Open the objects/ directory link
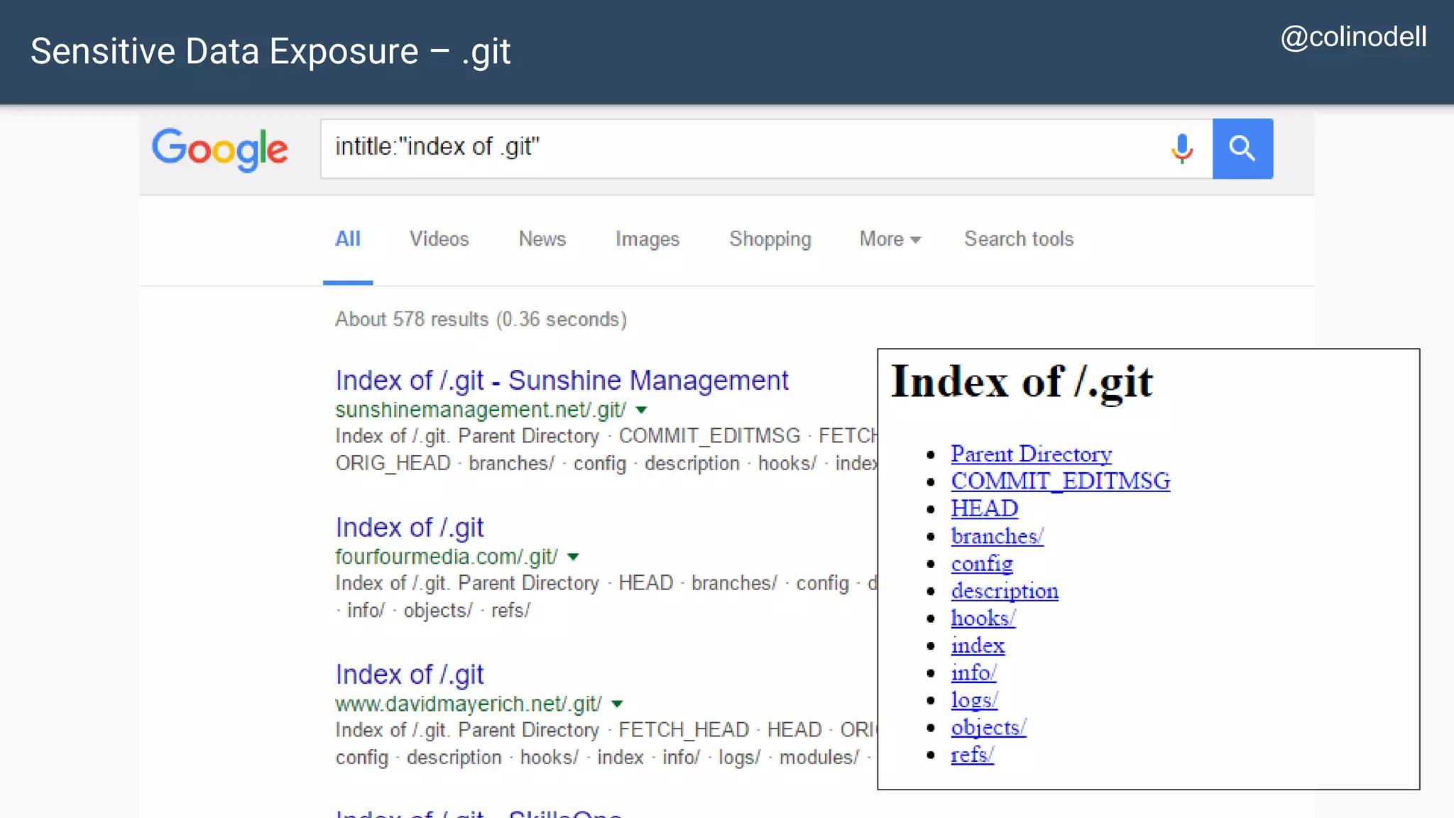This screenshot has width=1454, height=818. click(989, 728)
